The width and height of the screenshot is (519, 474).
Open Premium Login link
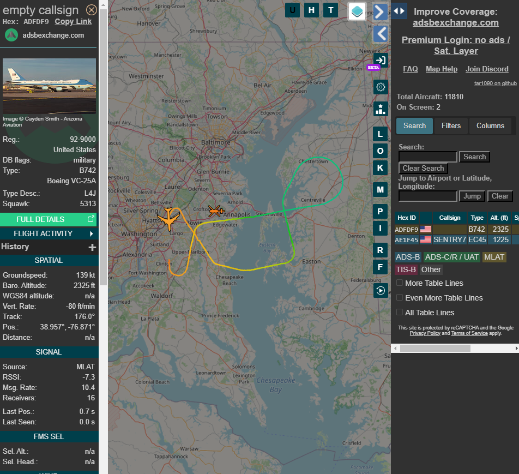(456, 45)
